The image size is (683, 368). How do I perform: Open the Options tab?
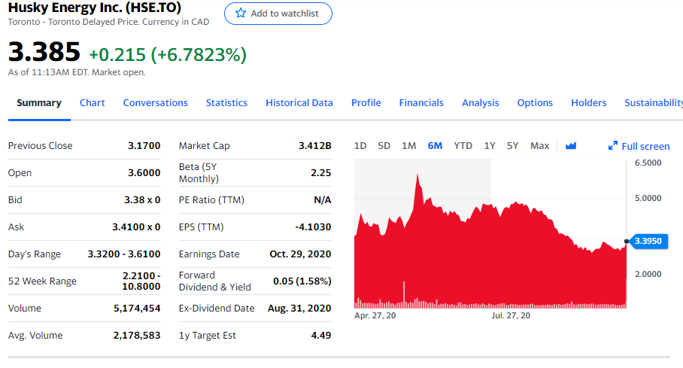click(x=535, y=103)
